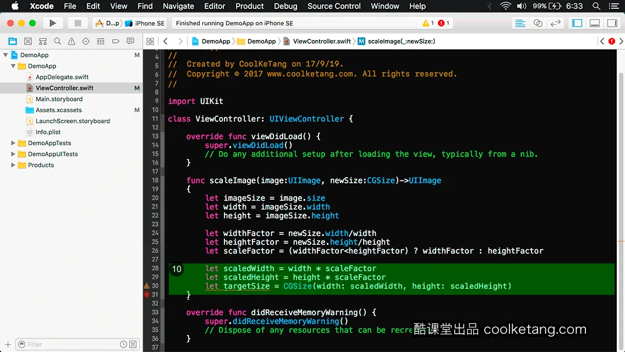Open Spotlight search in menu bar
The width and height of the screenshot is (625, 352).
coord(596,6)
